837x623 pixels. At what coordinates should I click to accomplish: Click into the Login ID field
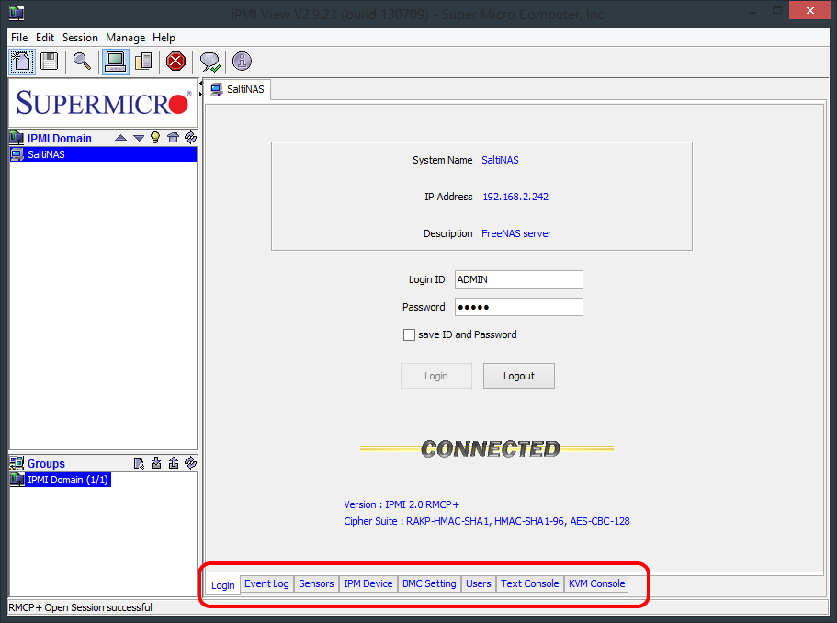(519, 279)
